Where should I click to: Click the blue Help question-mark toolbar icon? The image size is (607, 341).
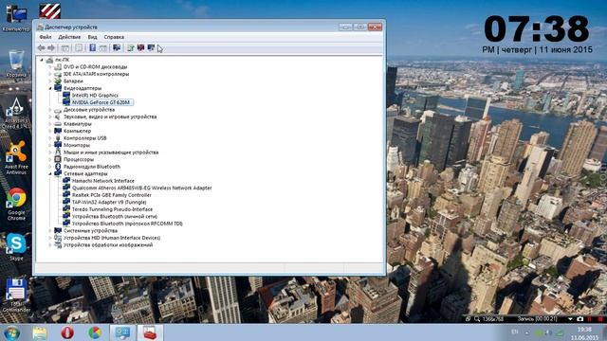[x=93, y=48]
